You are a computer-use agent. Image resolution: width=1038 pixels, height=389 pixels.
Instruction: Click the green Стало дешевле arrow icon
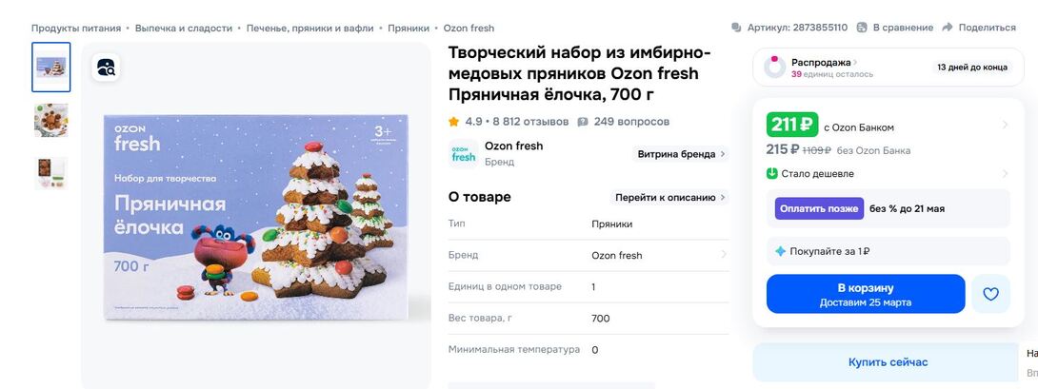(x=772, y=174)
